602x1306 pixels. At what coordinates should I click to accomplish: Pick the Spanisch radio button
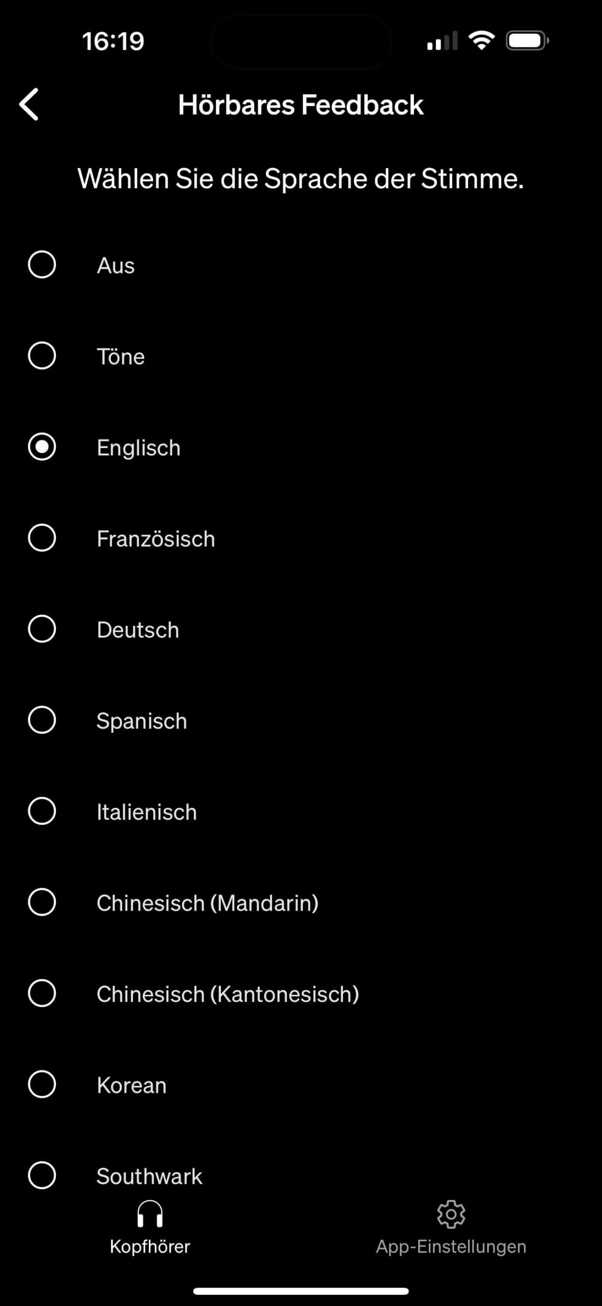click(x=42, y=720)
